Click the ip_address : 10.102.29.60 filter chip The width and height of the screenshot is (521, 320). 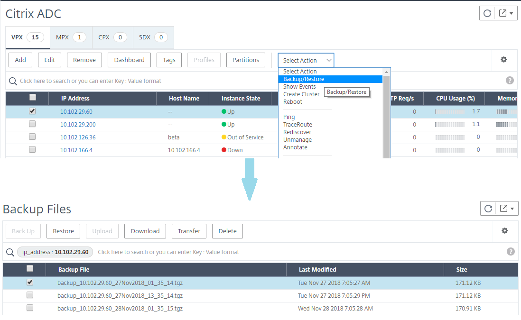pos(55,252)
